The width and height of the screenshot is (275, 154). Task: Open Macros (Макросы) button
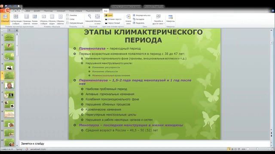pos(171,19)
